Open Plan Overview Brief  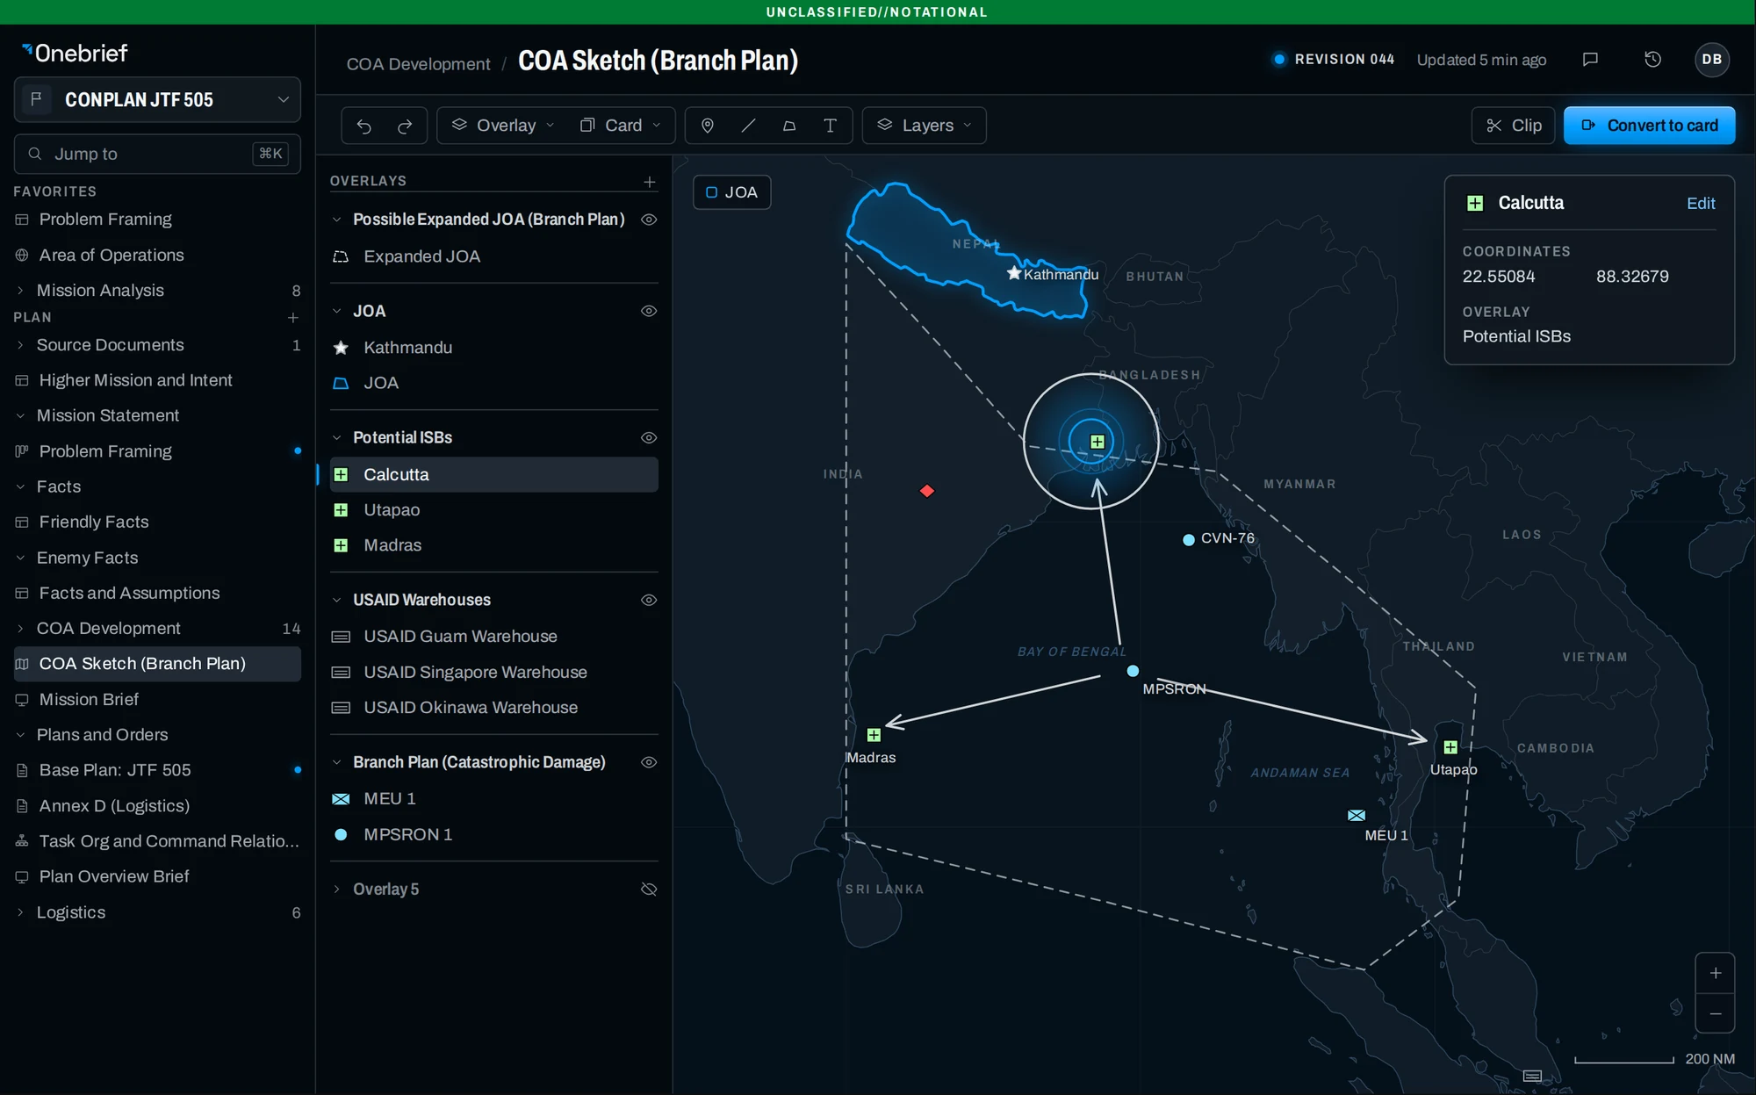point(157,876)
